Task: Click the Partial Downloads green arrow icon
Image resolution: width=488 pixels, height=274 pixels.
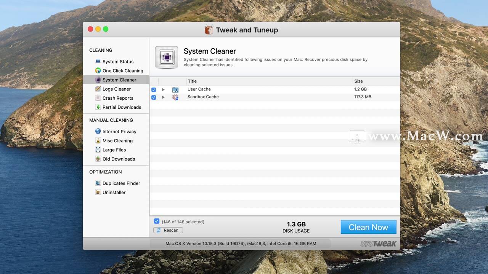Action: (98, 107)
